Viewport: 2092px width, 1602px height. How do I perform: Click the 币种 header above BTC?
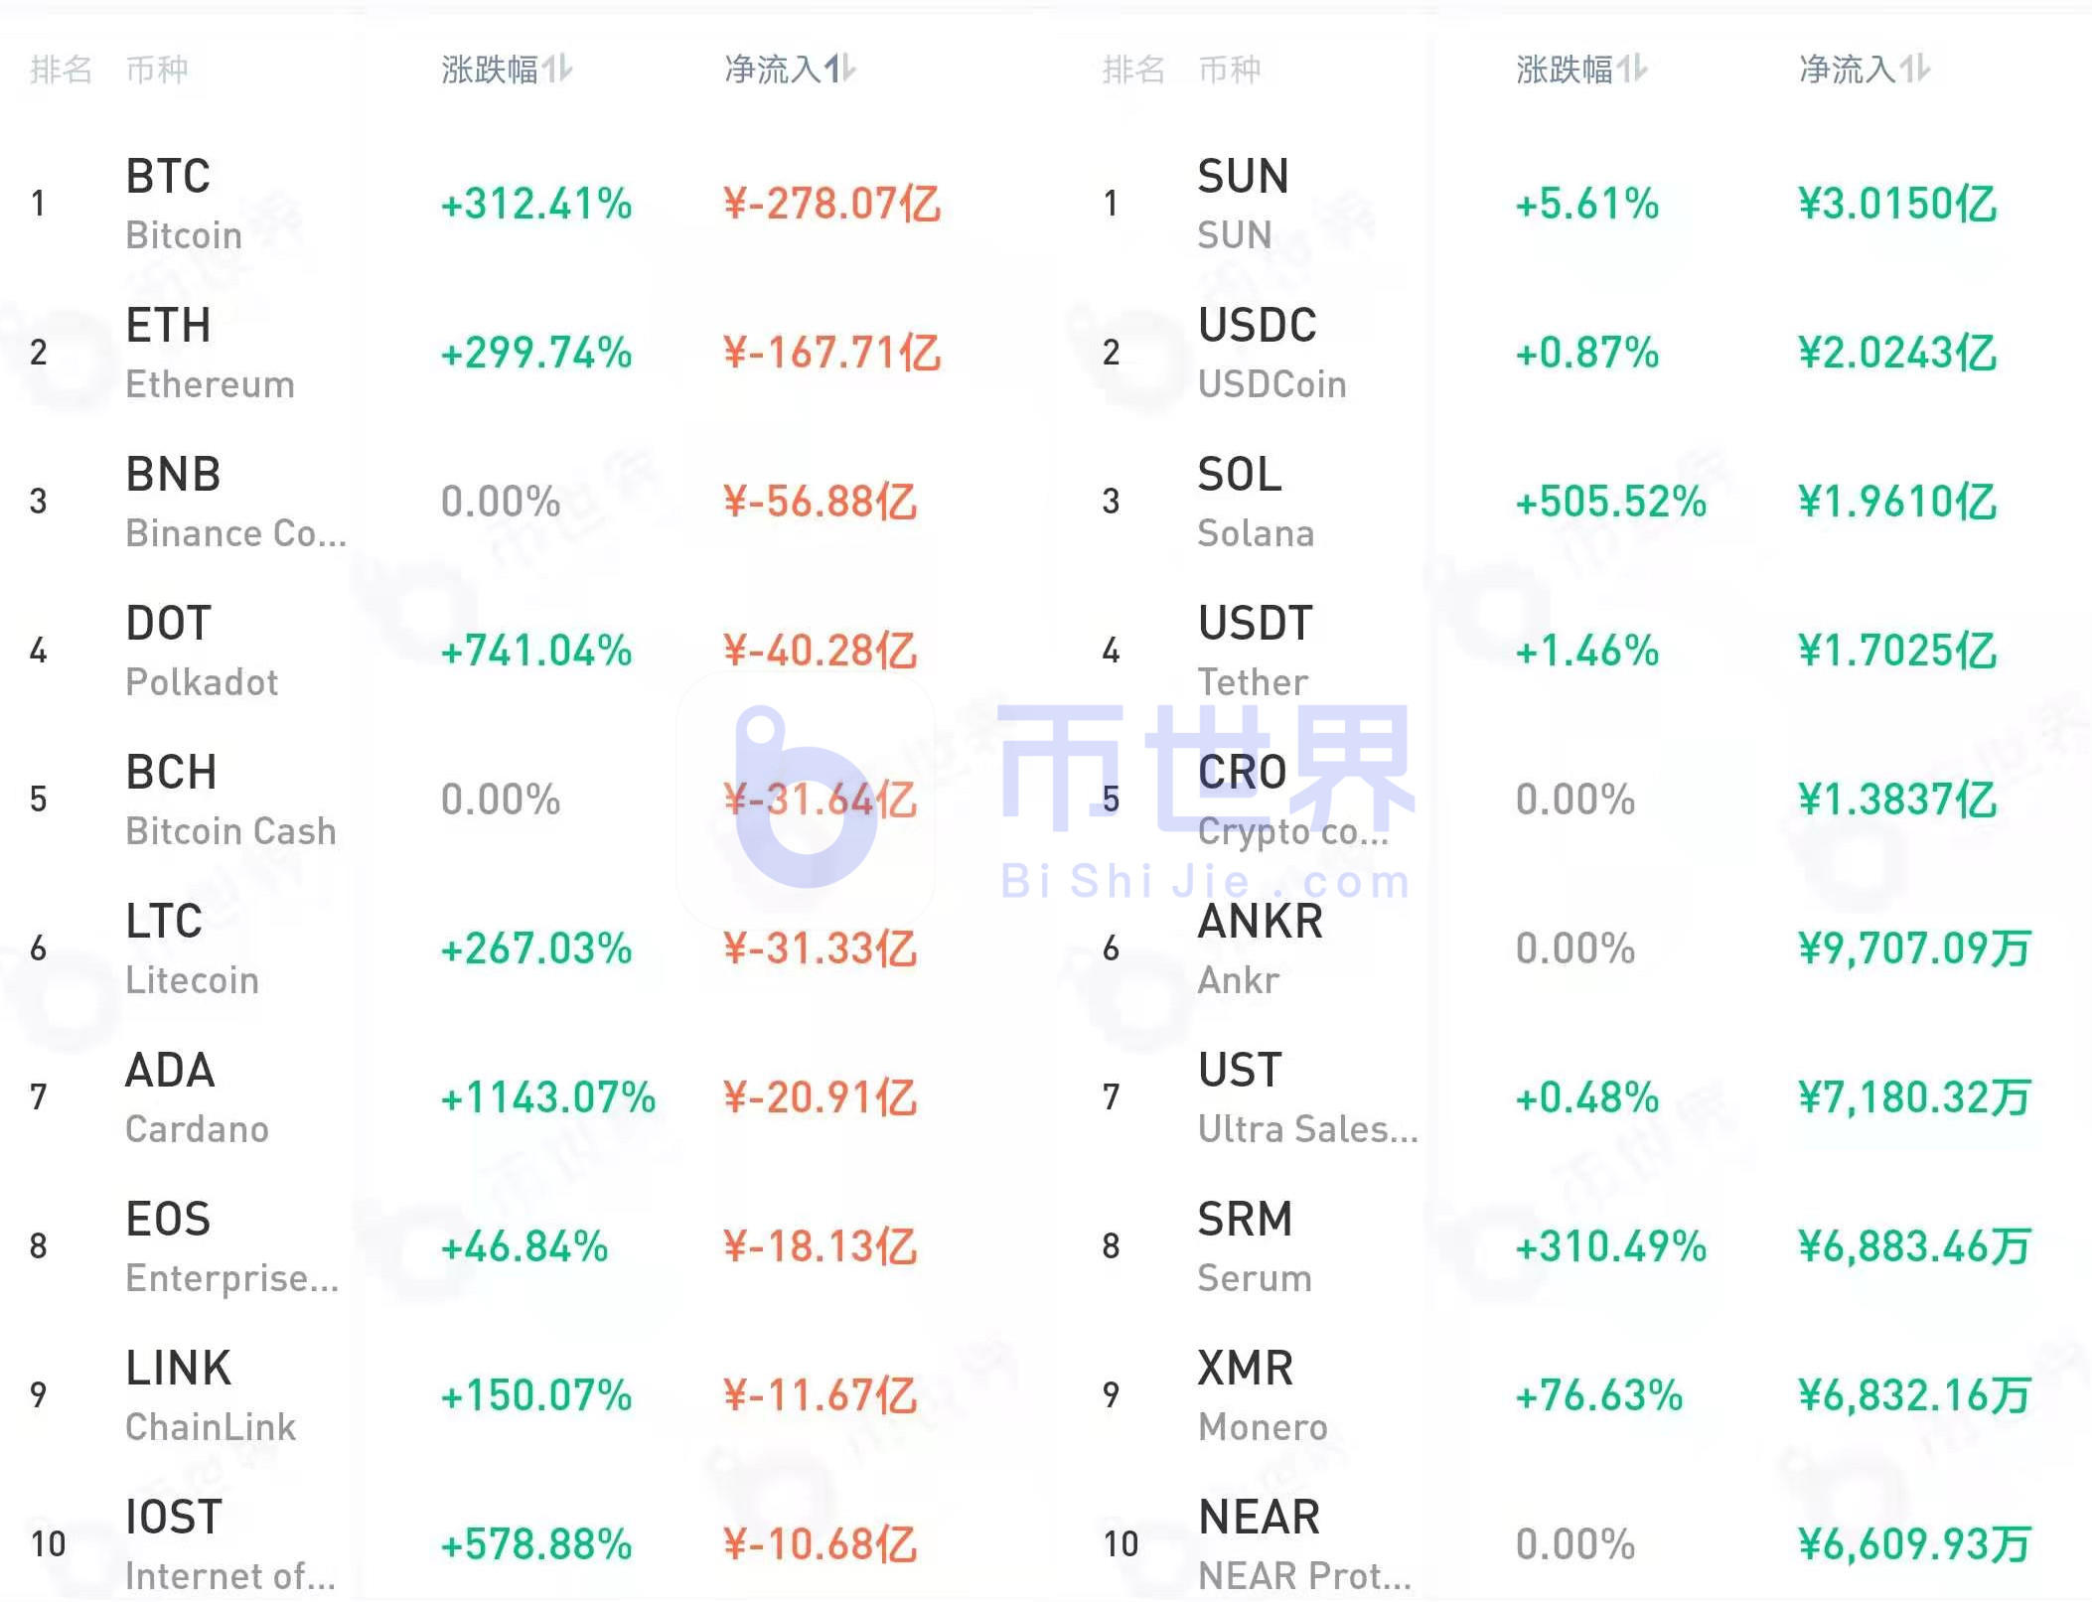(x=157, y=70)
